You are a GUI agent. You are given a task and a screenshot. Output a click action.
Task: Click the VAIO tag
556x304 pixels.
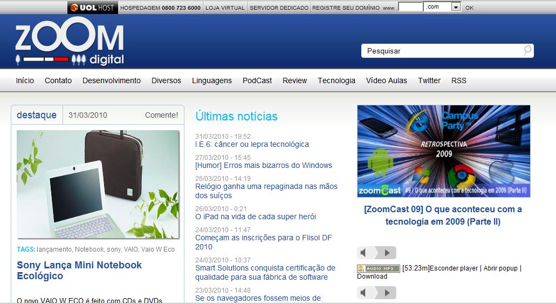(x=131, y=249)
